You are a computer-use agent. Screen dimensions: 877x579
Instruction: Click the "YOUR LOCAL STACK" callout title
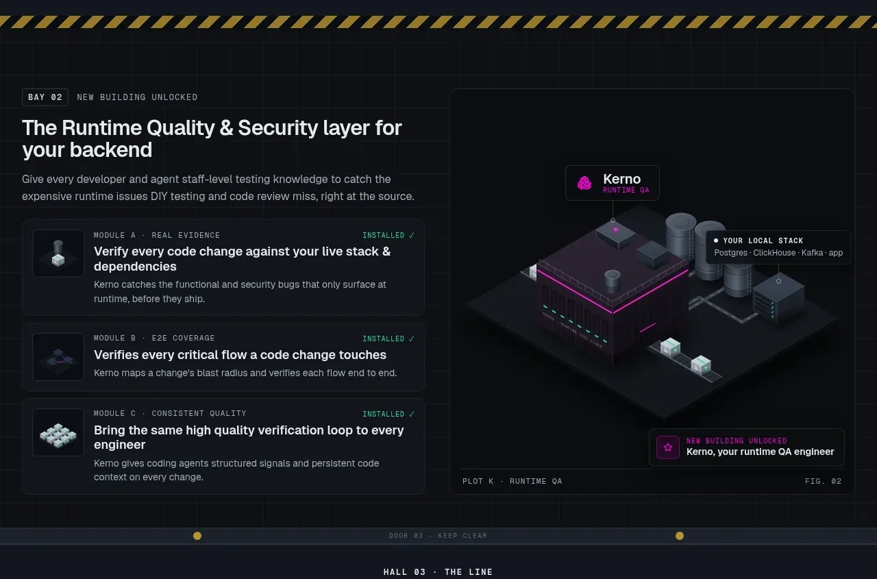(763, 241)
